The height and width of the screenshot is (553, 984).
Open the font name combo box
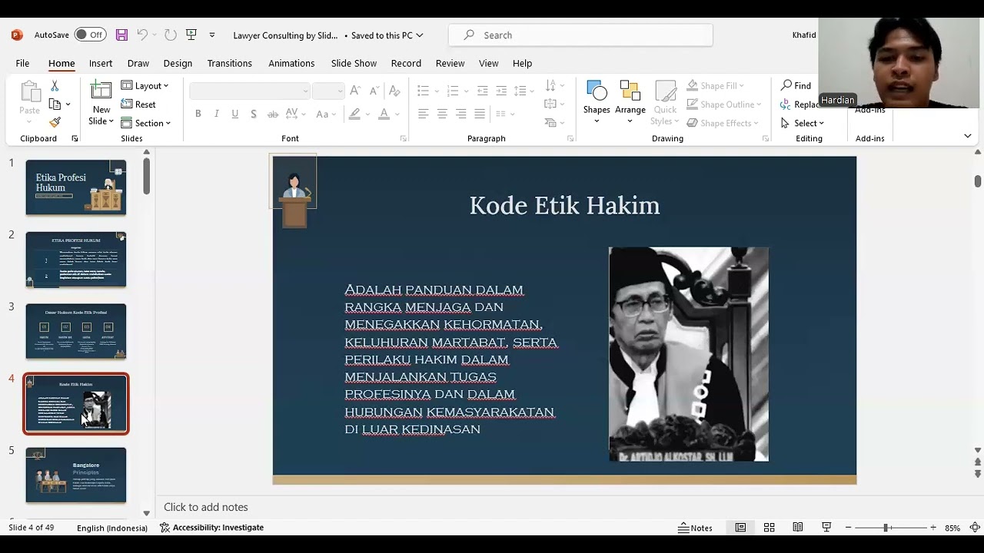tap(249, 91)
